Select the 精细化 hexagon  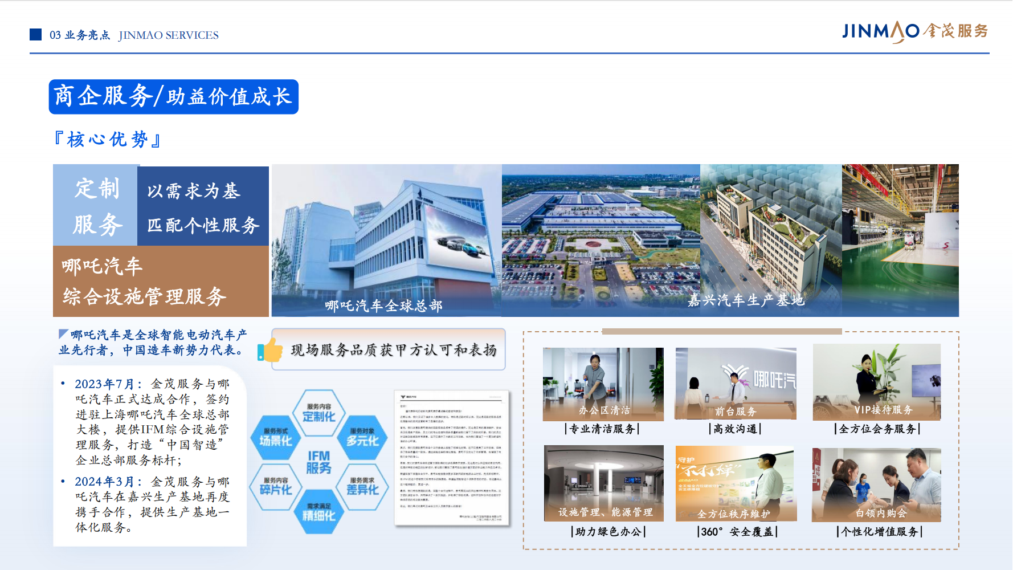319,511
